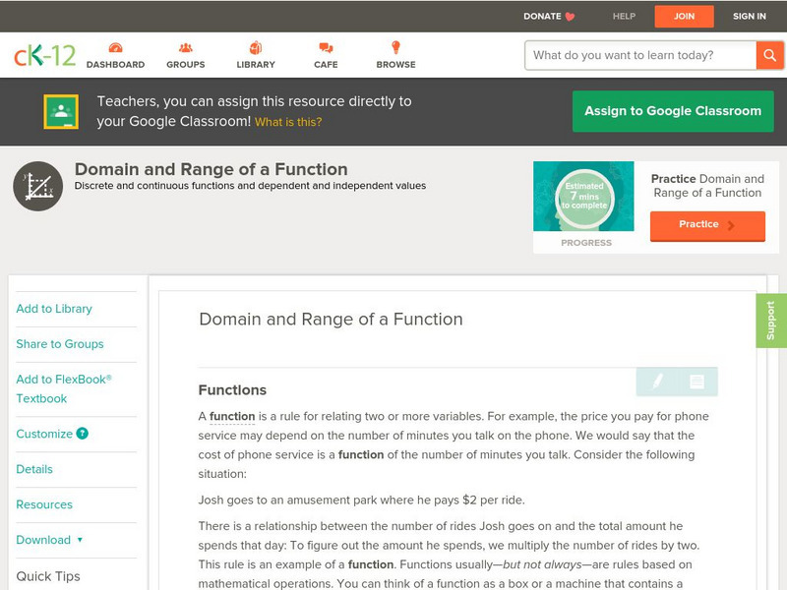Image resolution: width=787 pixels, height=590 pixels.
Task: Click the DASHBOARD menu label
Action: (115, 65)
